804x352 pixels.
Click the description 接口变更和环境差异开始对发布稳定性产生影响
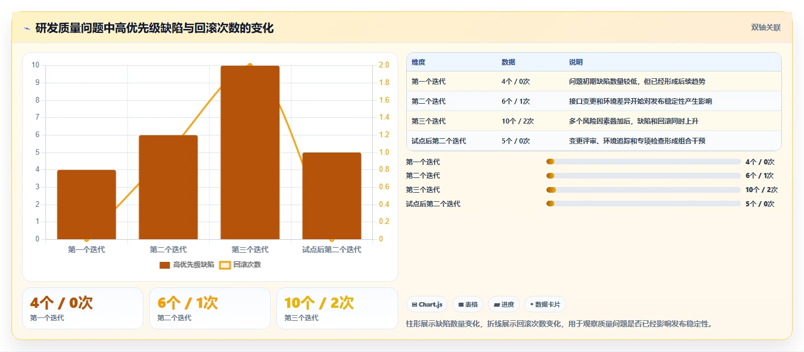tap(641, 101)
